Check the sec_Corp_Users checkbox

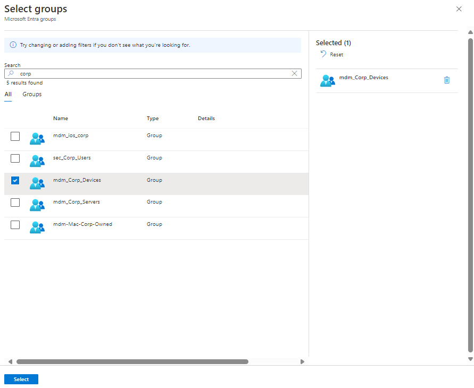pyautogui.click(x=15, y=158)
